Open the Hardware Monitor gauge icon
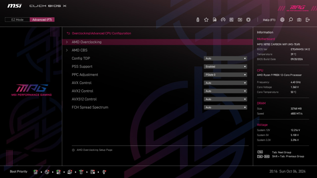Image resolution: width=317 pixels, height=178 pixels. pyautogui.click(x=223, y=19)
